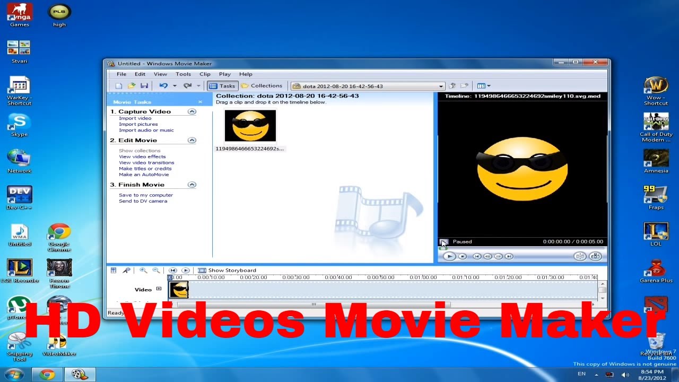Open the Windows Start menu
The image size is (679, 382).
pos(14,374)
